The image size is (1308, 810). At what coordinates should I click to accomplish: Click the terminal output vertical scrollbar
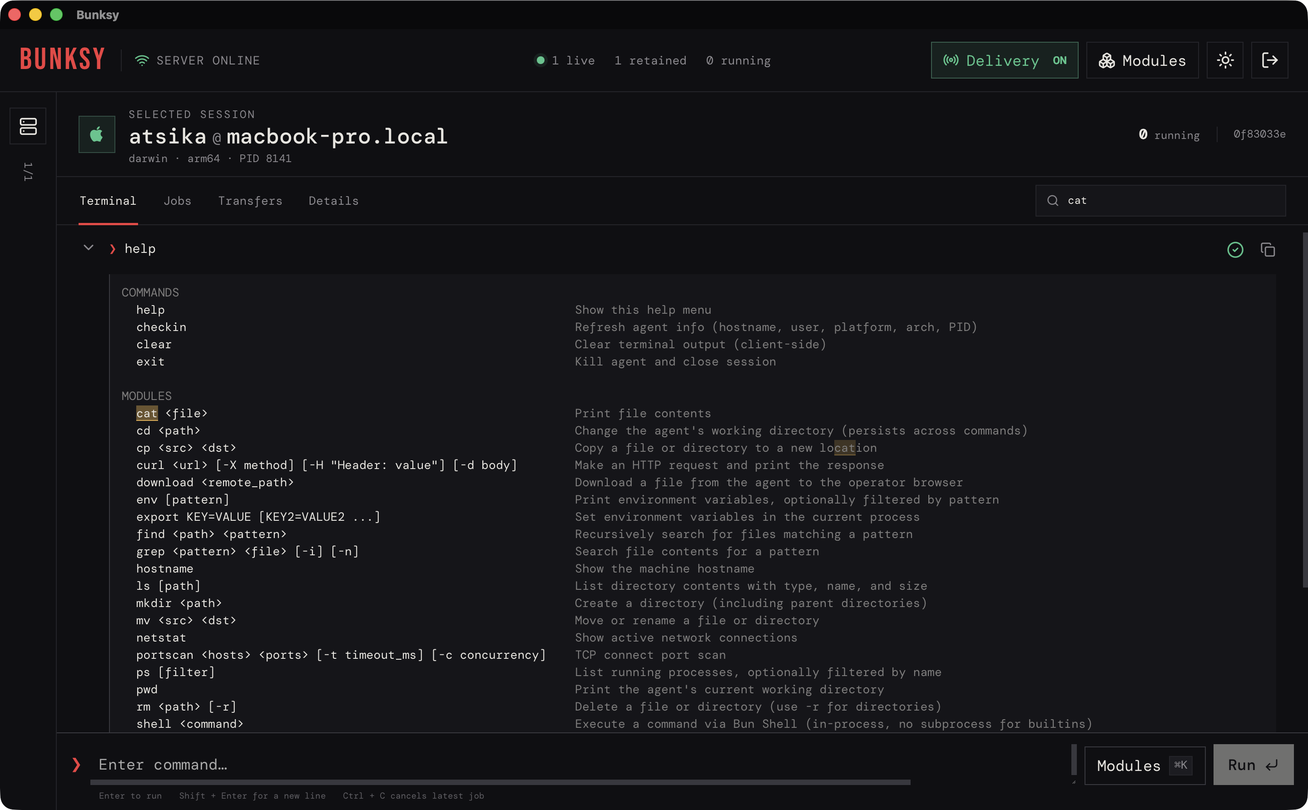(1304, 410)
